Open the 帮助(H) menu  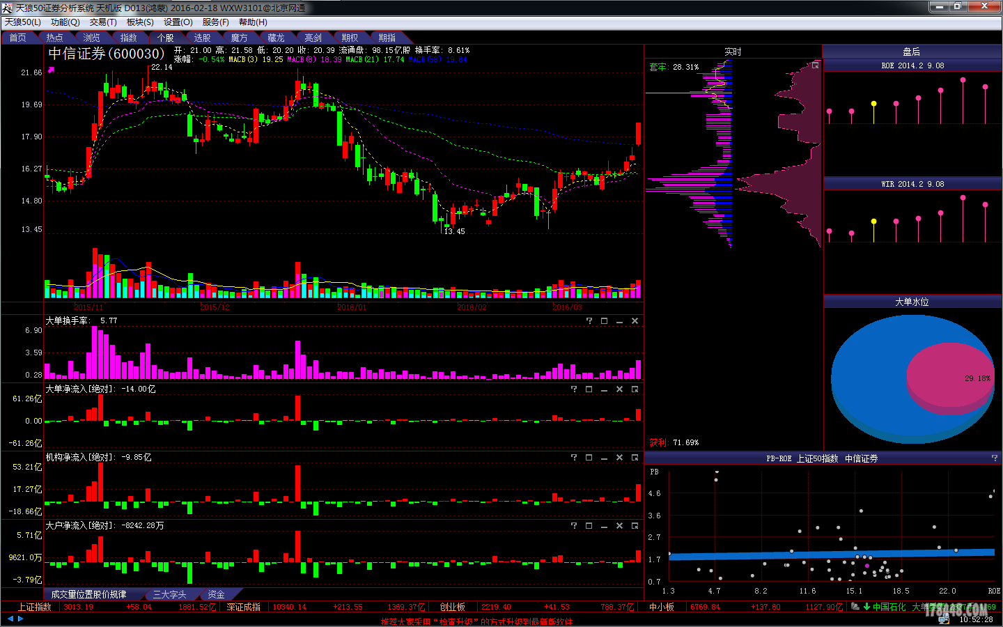[253, 22]
